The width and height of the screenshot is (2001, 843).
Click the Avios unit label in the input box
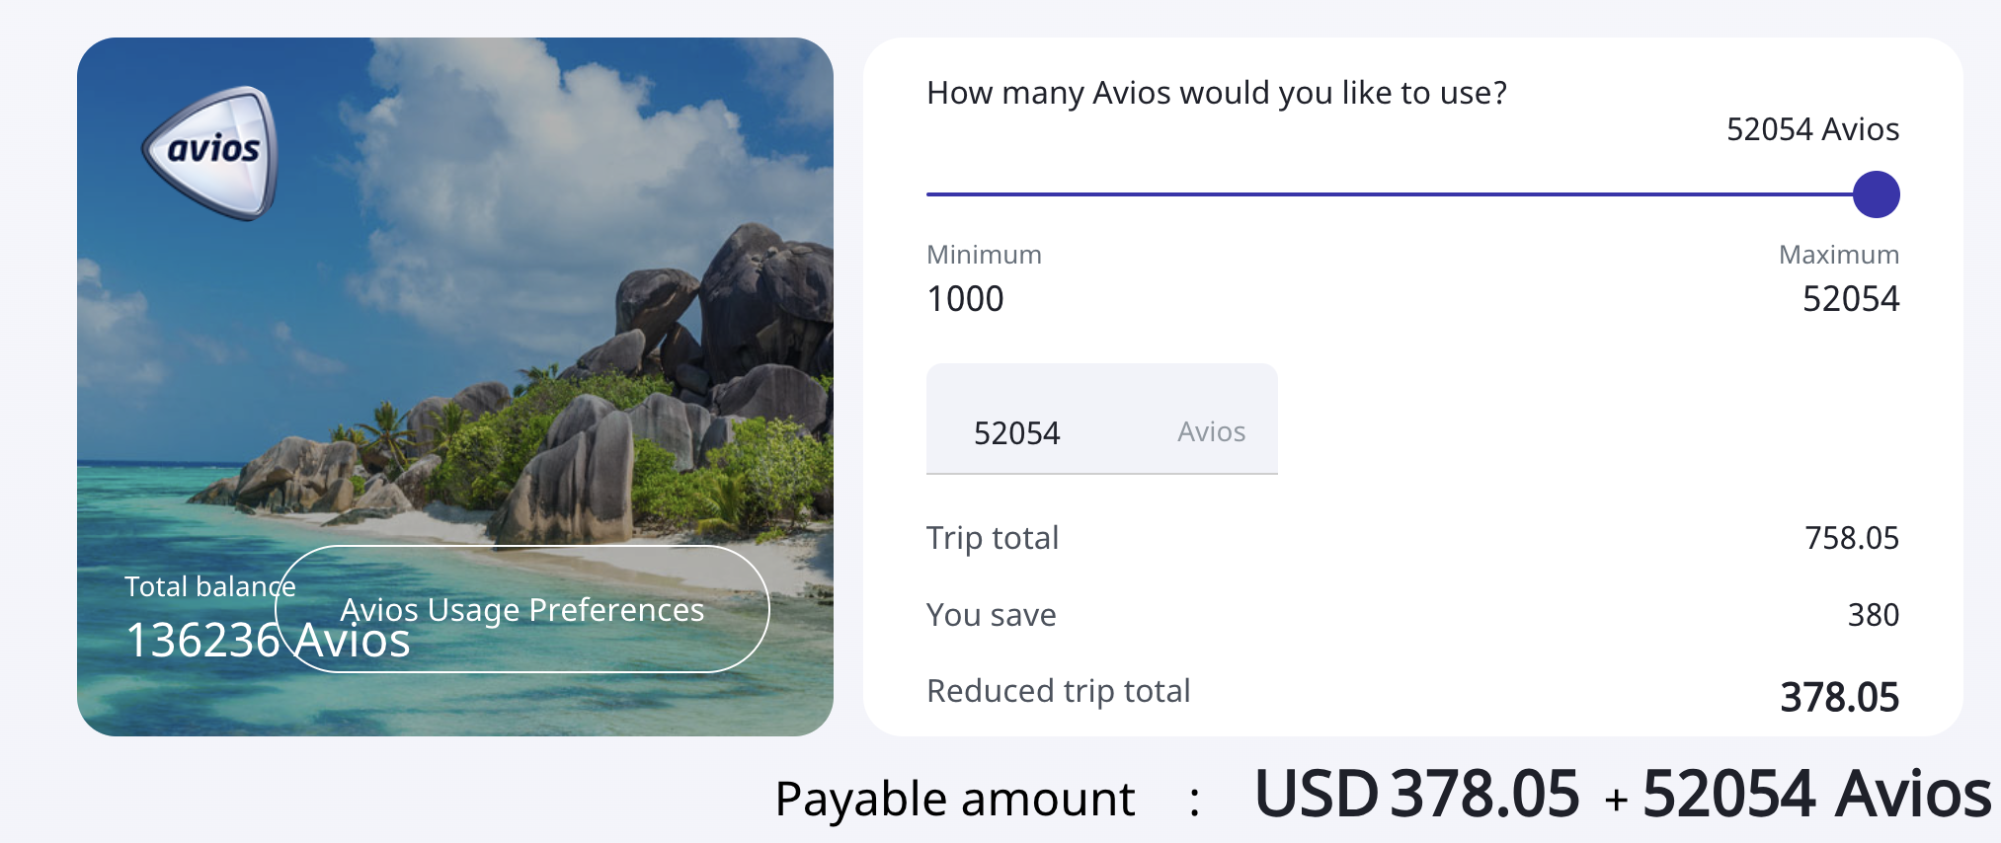[x=1211, y=431]
